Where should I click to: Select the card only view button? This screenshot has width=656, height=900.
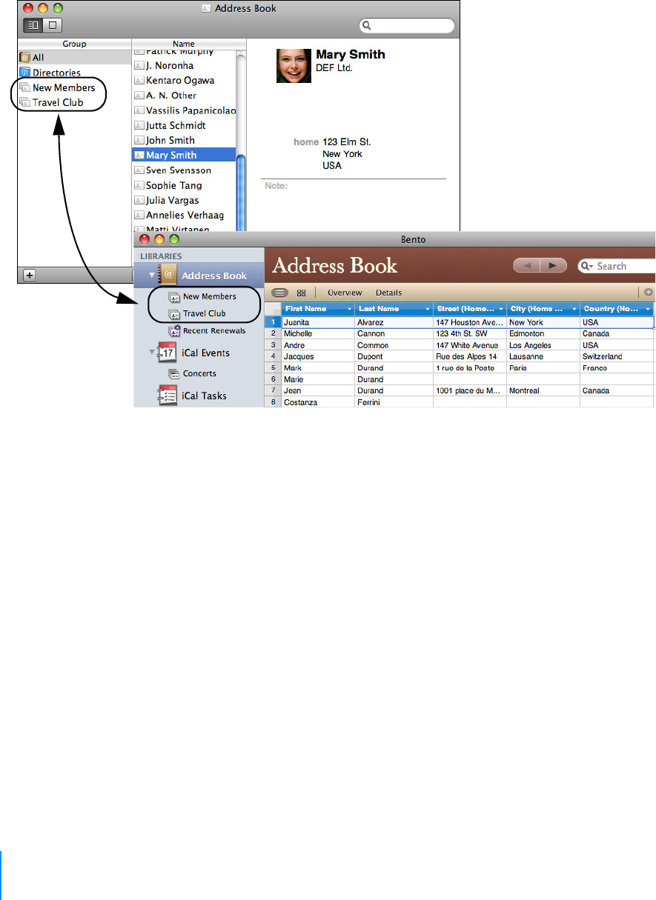click(x=53, y=25)
